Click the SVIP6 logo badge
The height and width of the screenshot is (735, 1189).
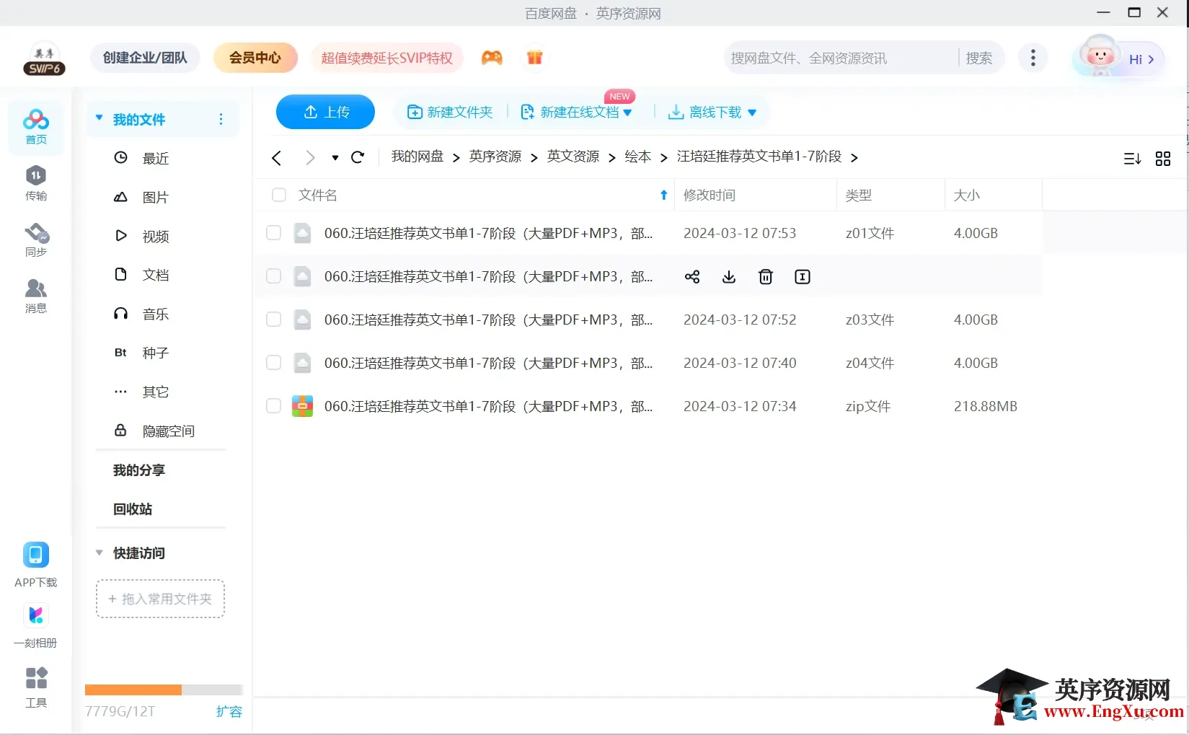point(44,58)
